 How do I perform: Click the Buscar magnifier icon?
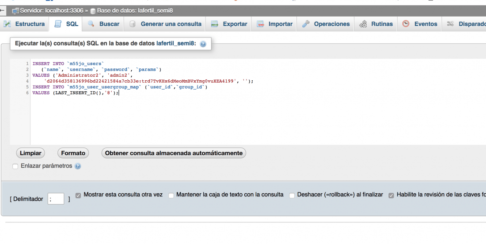91,23
